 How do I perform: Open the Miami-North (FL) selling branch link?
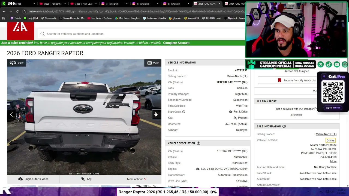326,134
